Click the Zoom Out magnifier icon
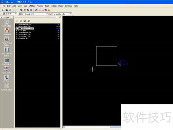Viewport: 173px width, 130px height. coord(31,10)
